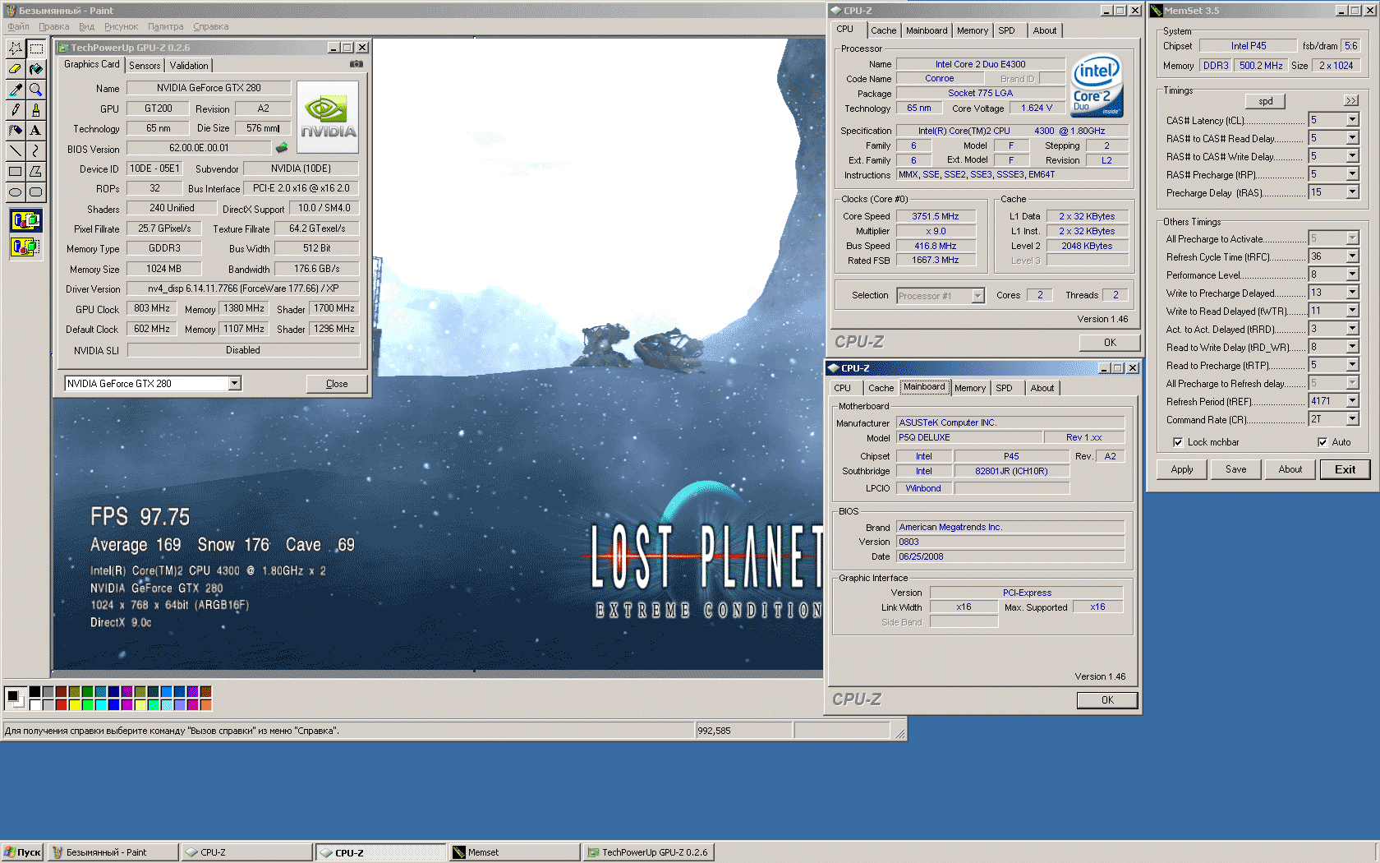Toggle the Lock mchbar checkbox
This screenshot has height=863, width=1380.
(1178, 442)
